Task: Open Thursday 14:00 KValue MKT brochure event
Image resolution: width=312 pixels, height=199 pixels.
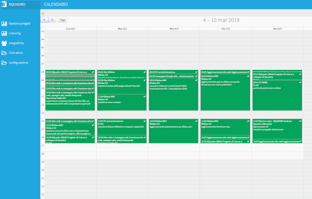Action: pyautogui.click(x=225, y=127)
